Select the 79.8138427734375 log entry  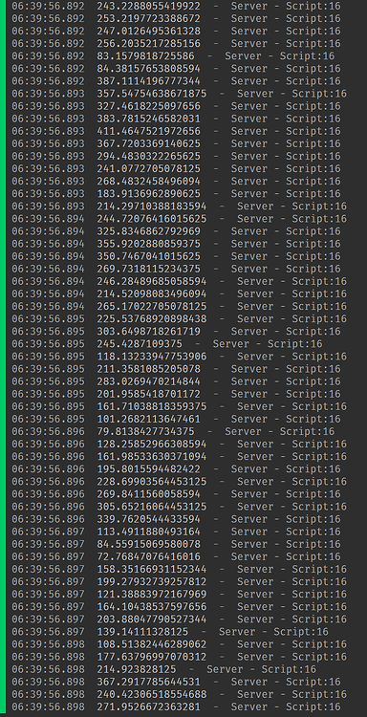click(173, 432)
